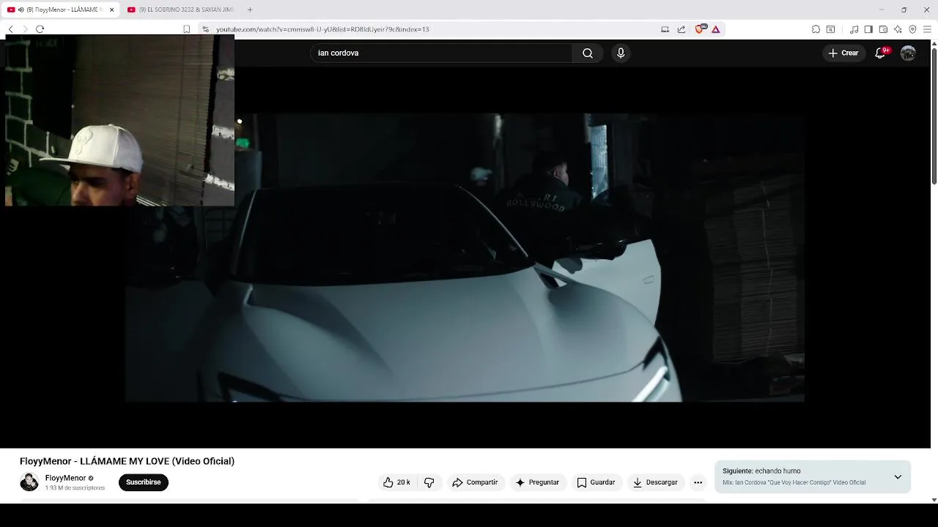The width and height of the screenshot is (938, 527).
Task: Open browser extensions puzzle icon
Action: (x=816, y=29)
